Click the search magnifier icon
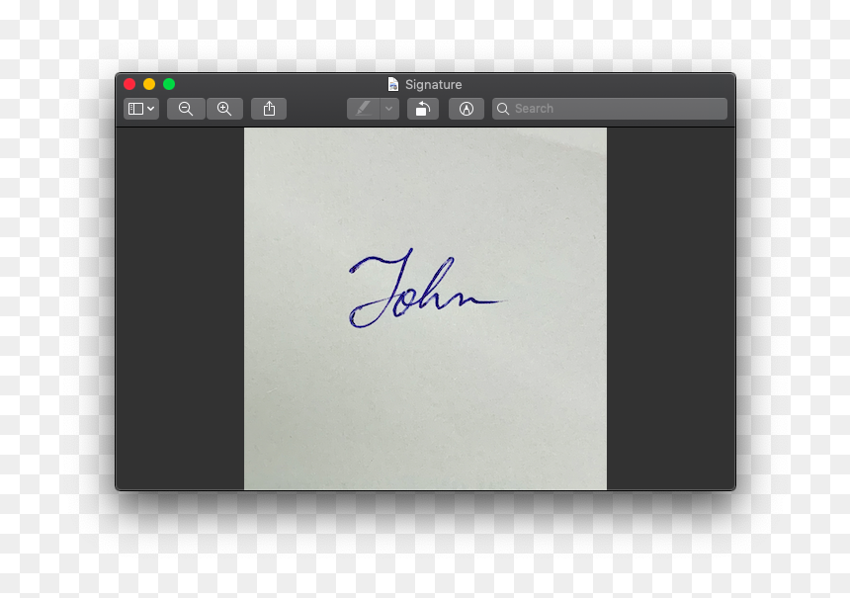This screenshot has width=850, height=598. point(503,109)
